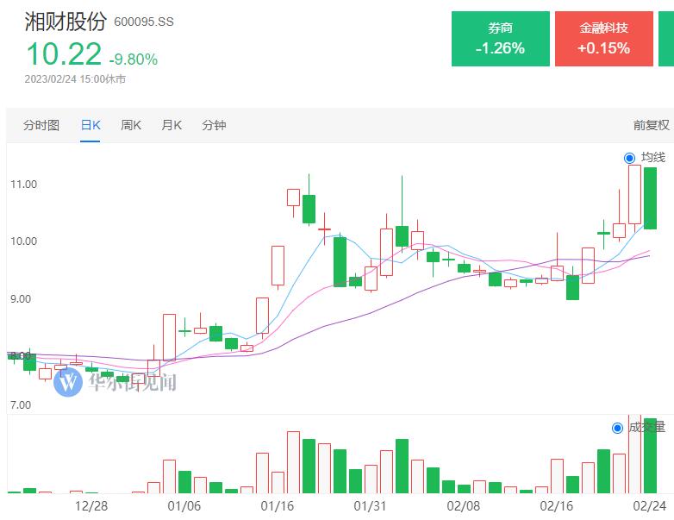Click the percent change -9.80%
This screenshot has height=520, width=674.
pyautogui.click(x=134, y=60)
